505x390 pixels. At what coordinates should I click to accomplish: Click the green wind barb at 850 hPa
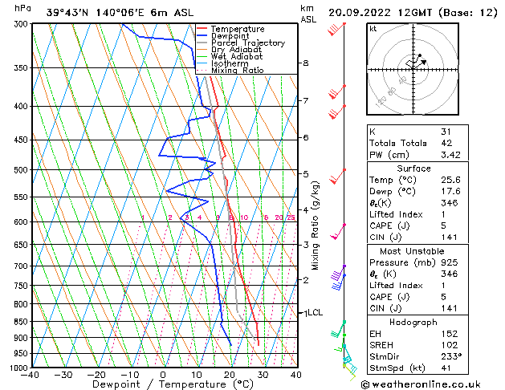pyautogui.click(x=338, y=329)
